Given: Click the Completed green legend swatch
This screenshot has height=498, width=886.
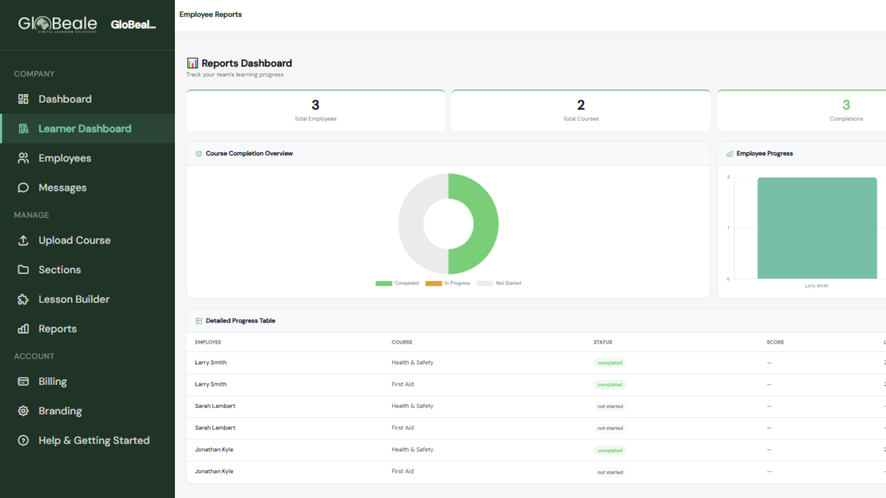Looking at the screenshot, I should pos(384,284).
